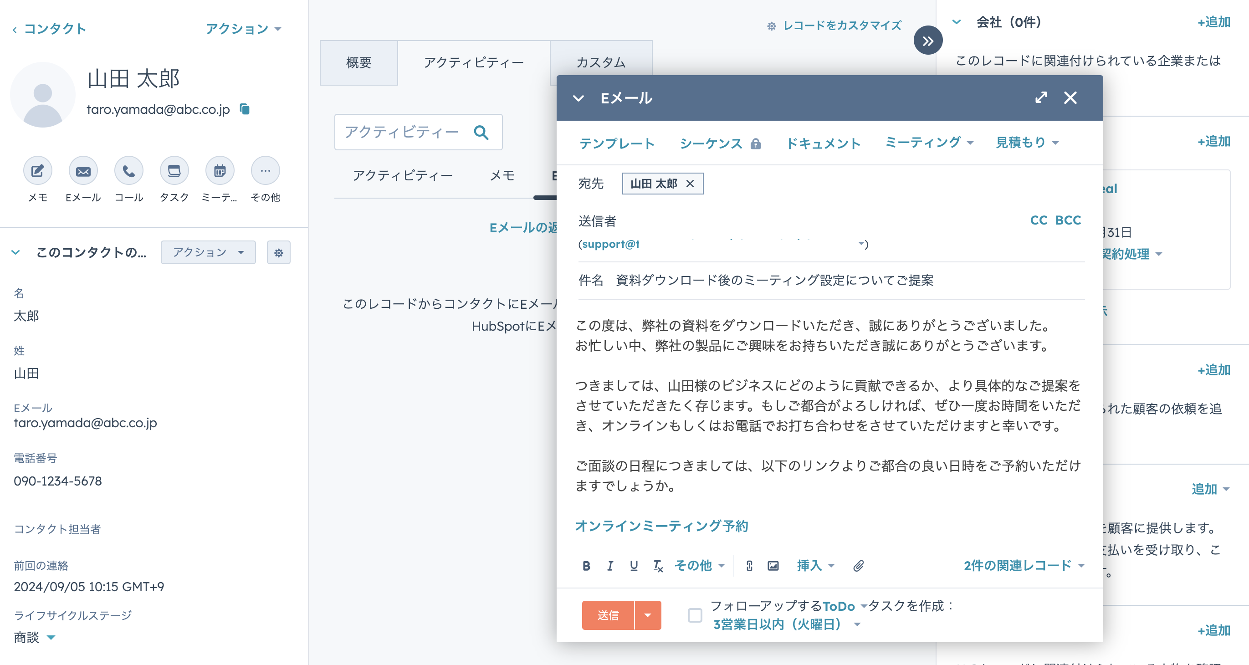Screen dimensions: 1249x665
Task: Open the テンプレート option in composer
Action: pyautogui.click(x=617, y=143)
